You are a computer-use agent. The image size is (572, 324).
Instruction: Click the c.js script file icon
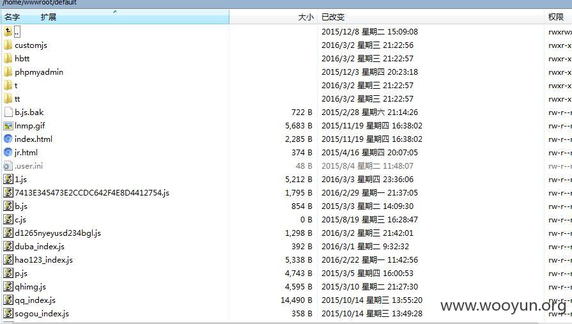pos(8,220)
